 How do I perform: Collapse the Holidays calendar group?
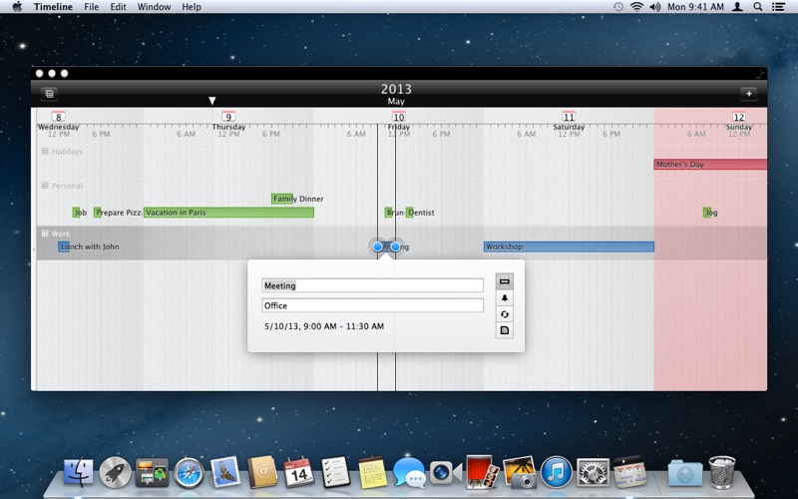45,152
